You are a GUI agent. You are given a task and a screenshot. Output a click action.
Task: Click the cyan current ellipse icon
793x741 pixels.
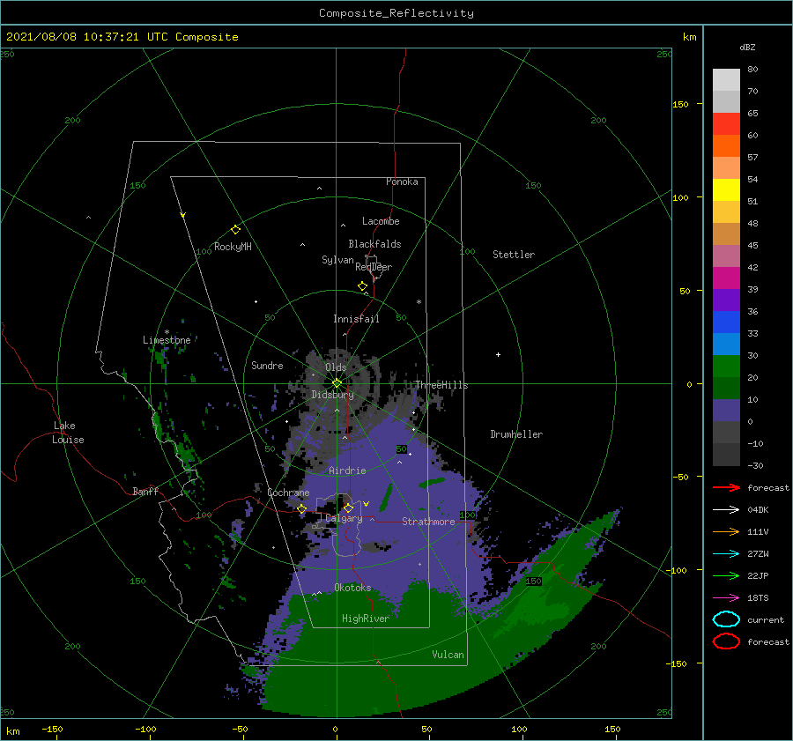click(x=726, y=619)
